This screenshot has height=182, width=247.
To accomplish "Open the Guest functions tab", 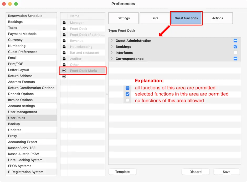I will 186,18.
